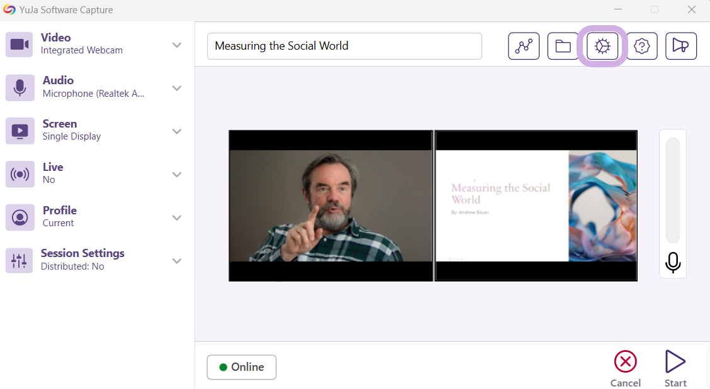Image resolution: width=710 pixels, height=389 pixels.
Task: Click the 'Distributed: No' text
Action: coord(72,266)
